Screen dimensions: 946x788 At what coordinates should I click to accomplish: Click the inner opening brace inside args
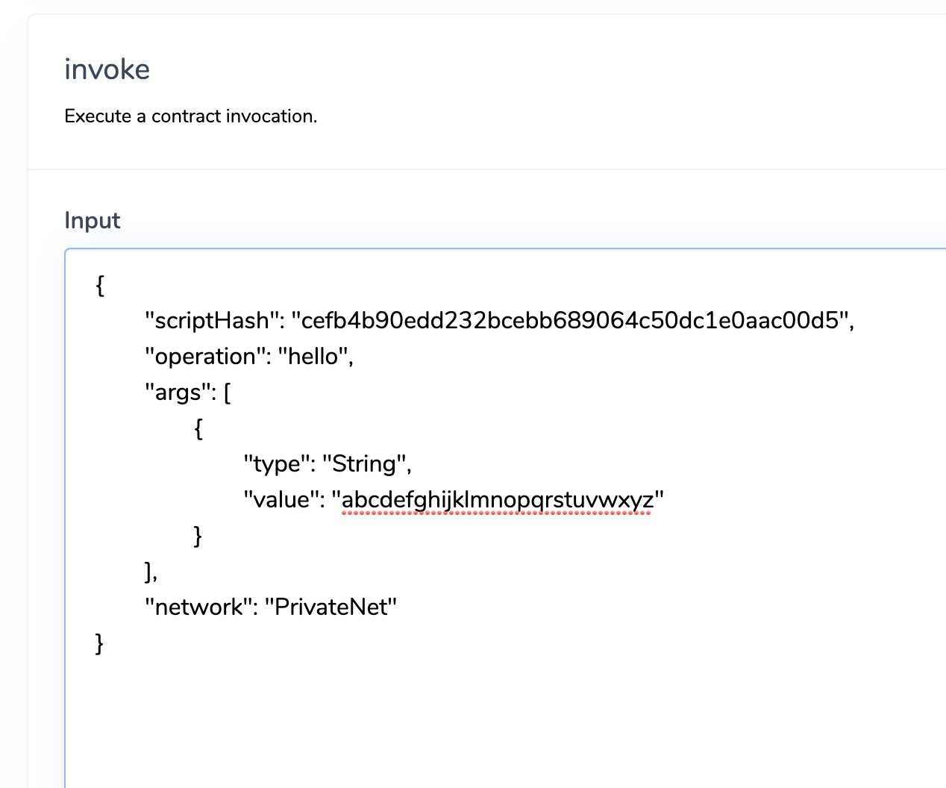click(198, 428)
